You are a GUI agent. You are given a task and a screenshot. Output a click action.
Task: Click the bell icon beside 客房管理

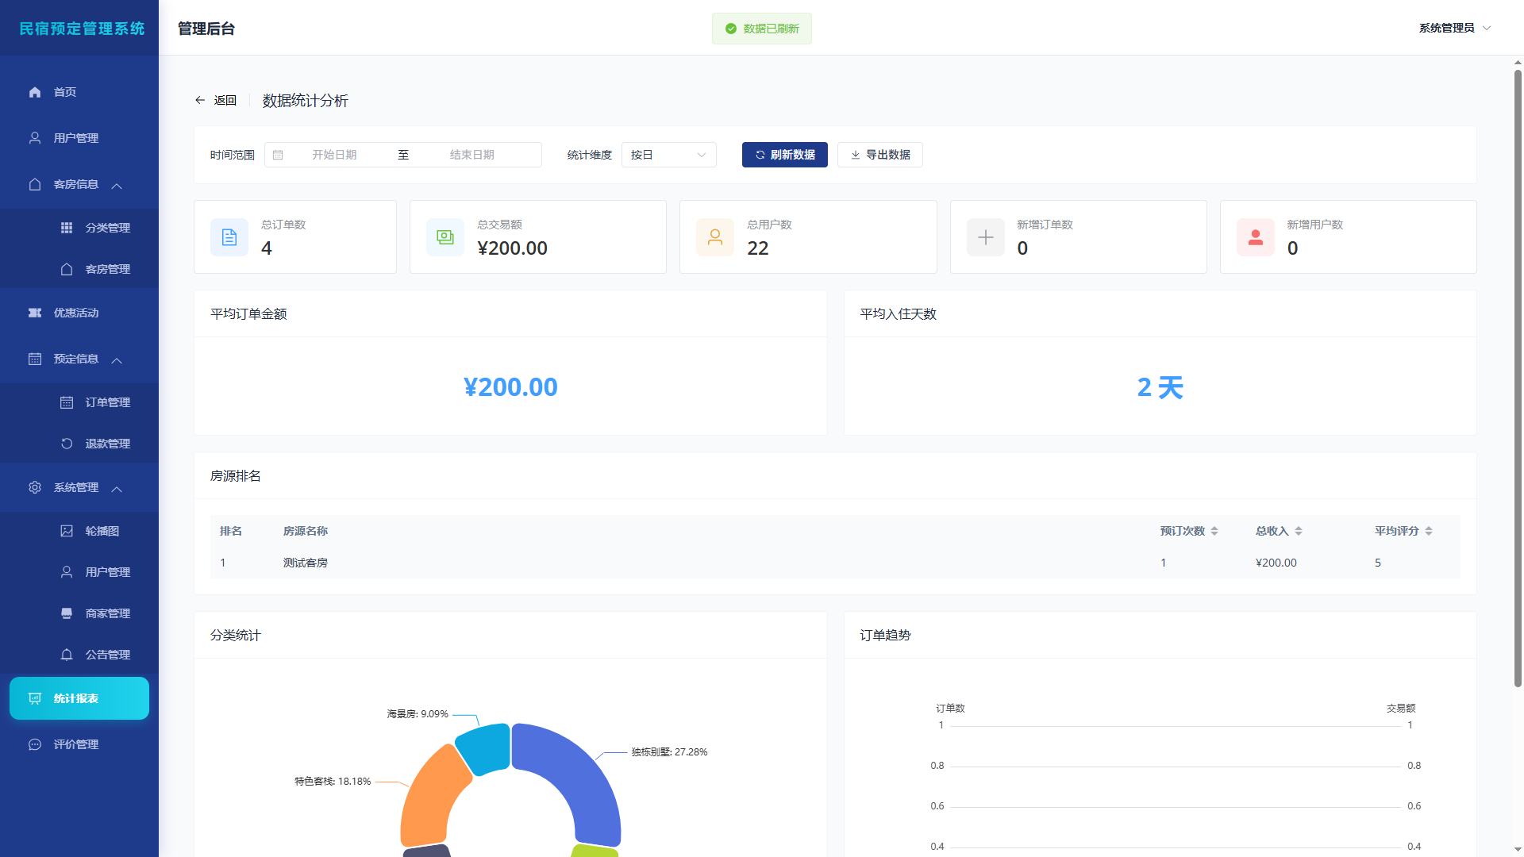[x=67, y=269]
